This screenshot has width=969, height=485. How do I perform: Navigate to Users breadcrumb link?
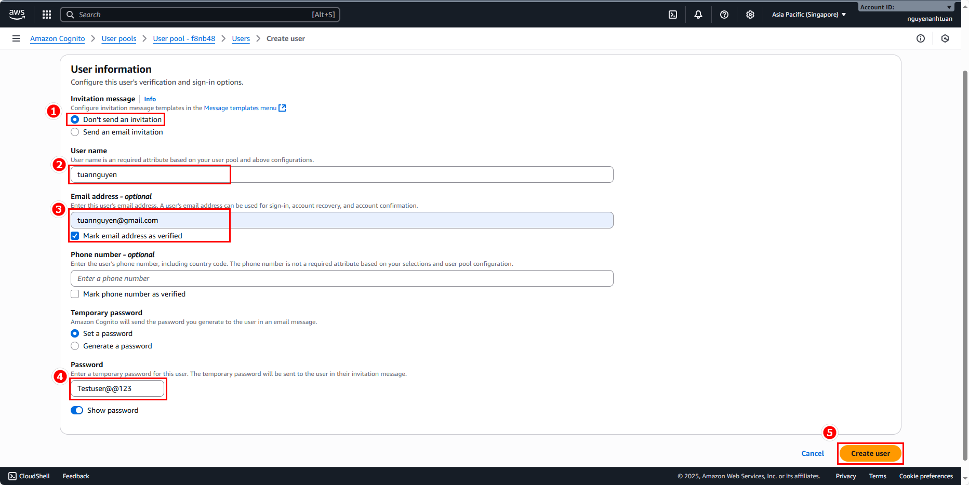pos(241,38)
